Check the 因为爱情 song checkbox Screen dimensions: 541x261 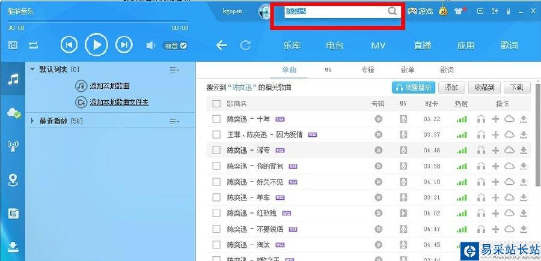(216, 134)
